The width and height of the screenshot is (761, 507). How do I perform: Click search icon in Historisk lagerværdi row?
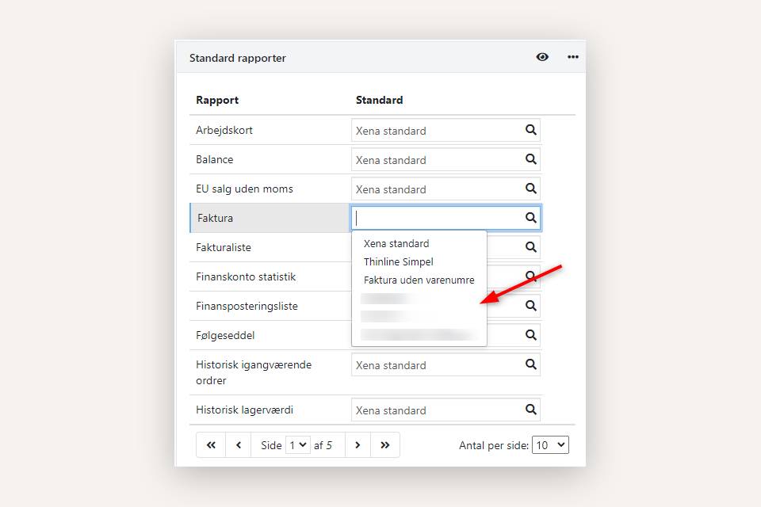pos(531,410)
